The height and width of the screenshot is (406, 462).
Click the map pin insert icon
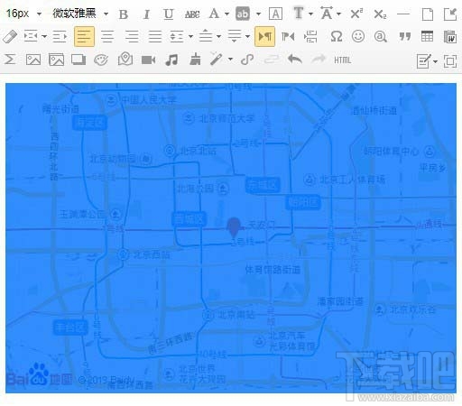pyautogui.click(x=125, y=59)
